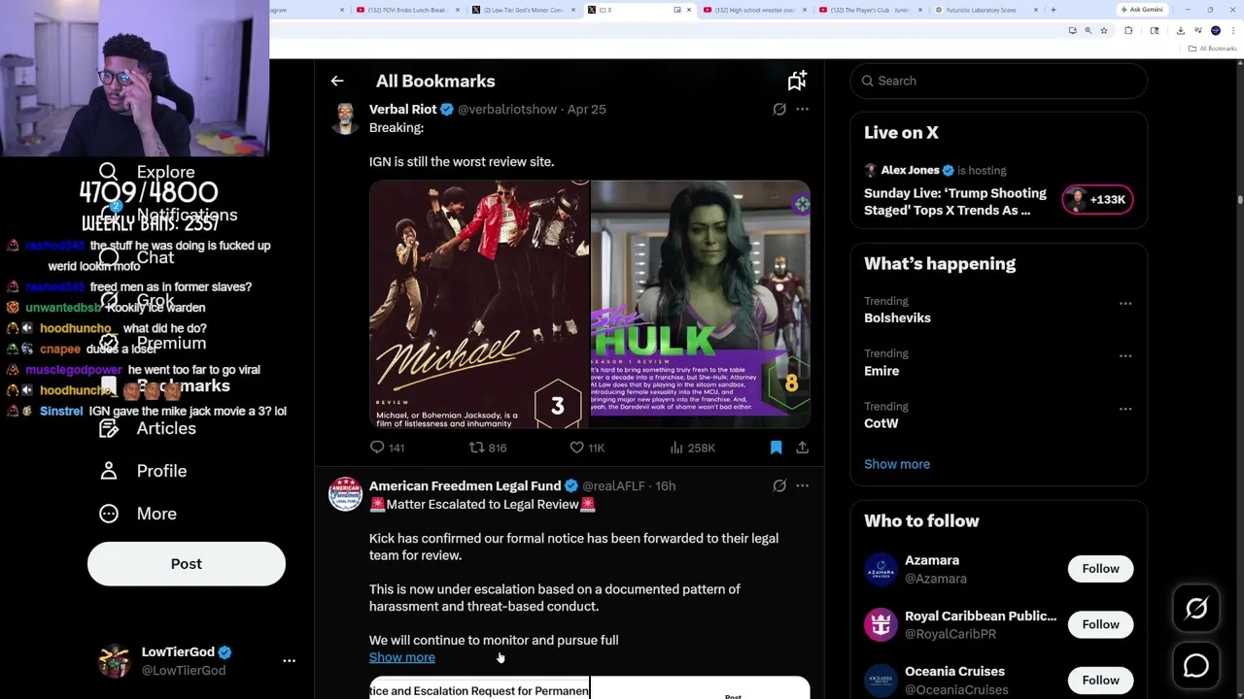Follow Oceania Cruises
The height and width of the screenshot is (699, 1244).
tap(1100, 680)
